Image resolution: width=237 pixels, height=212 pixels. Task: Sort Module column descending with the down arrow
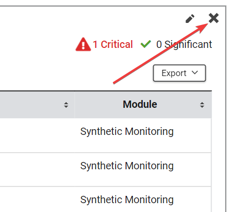[x=202, y=106]
